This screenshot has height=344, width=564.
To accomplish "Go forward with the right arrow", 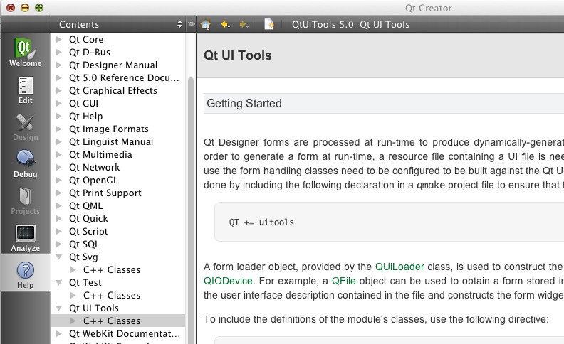I will 244,24.
